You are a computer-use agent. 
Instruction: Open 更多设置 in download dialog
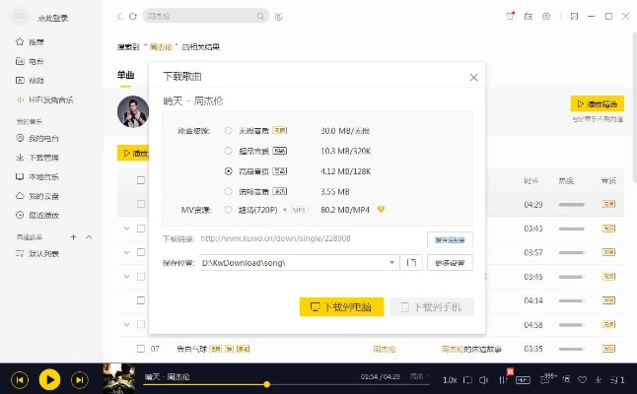click(x=450, y=263)
